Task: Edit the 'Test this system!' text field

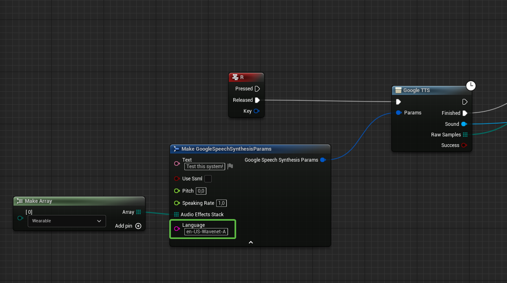Action: (x=205, y=166)
